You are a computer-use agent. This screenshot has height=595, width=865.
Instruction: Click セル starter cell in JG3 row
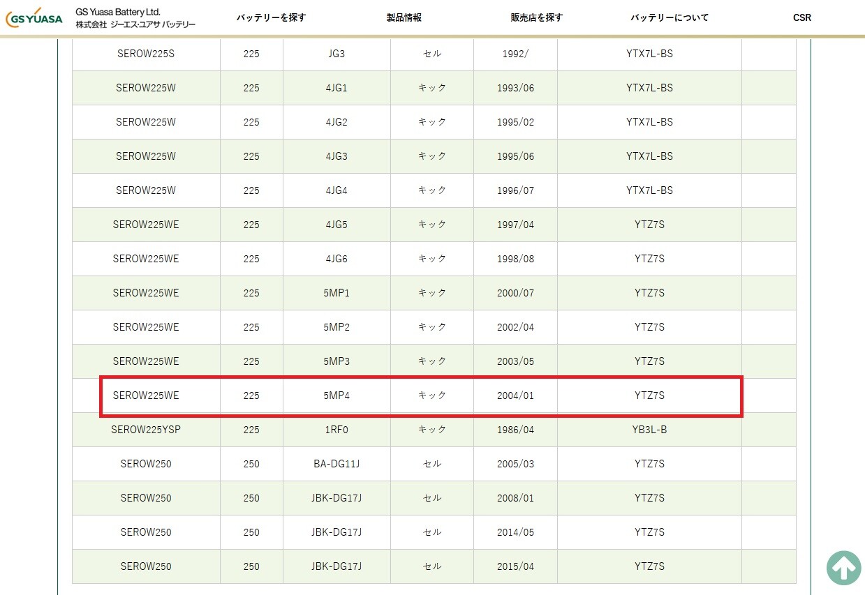[432, 54]
